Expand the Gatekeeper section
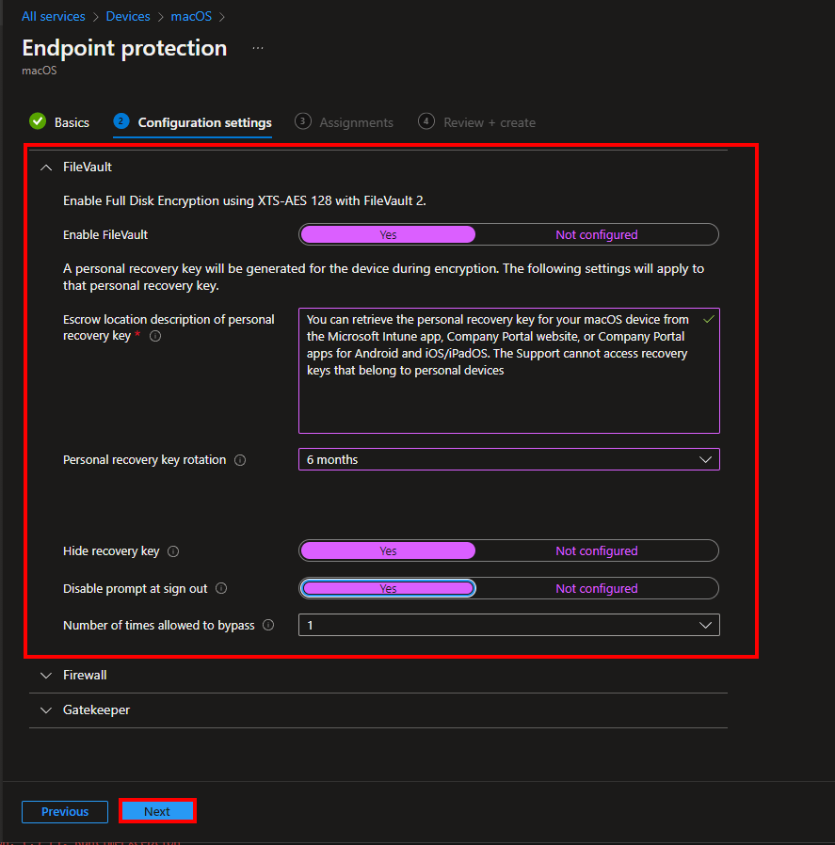This screenshot has width=835, height=845. 96,710
